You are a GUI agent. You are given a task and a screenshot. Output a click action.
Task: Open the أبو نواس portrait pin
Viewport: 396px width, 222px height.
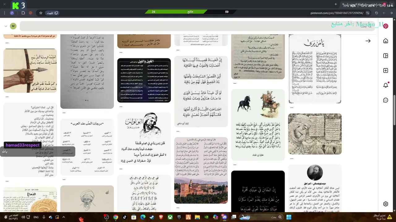144,139
